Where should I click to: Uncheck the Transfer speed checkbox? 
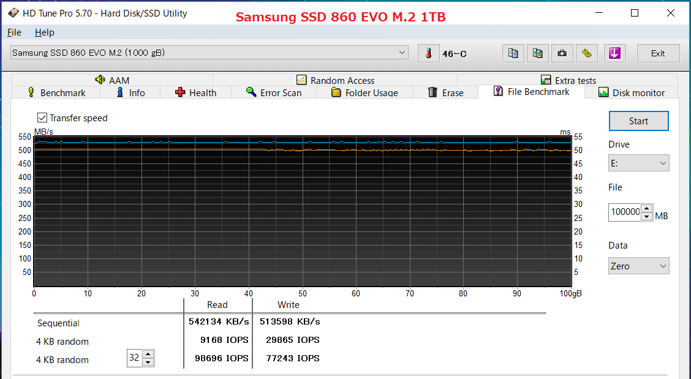click(42, 118)
